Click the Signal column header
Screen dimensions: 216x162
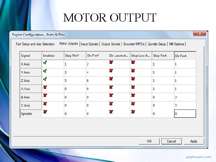point(31,56)
